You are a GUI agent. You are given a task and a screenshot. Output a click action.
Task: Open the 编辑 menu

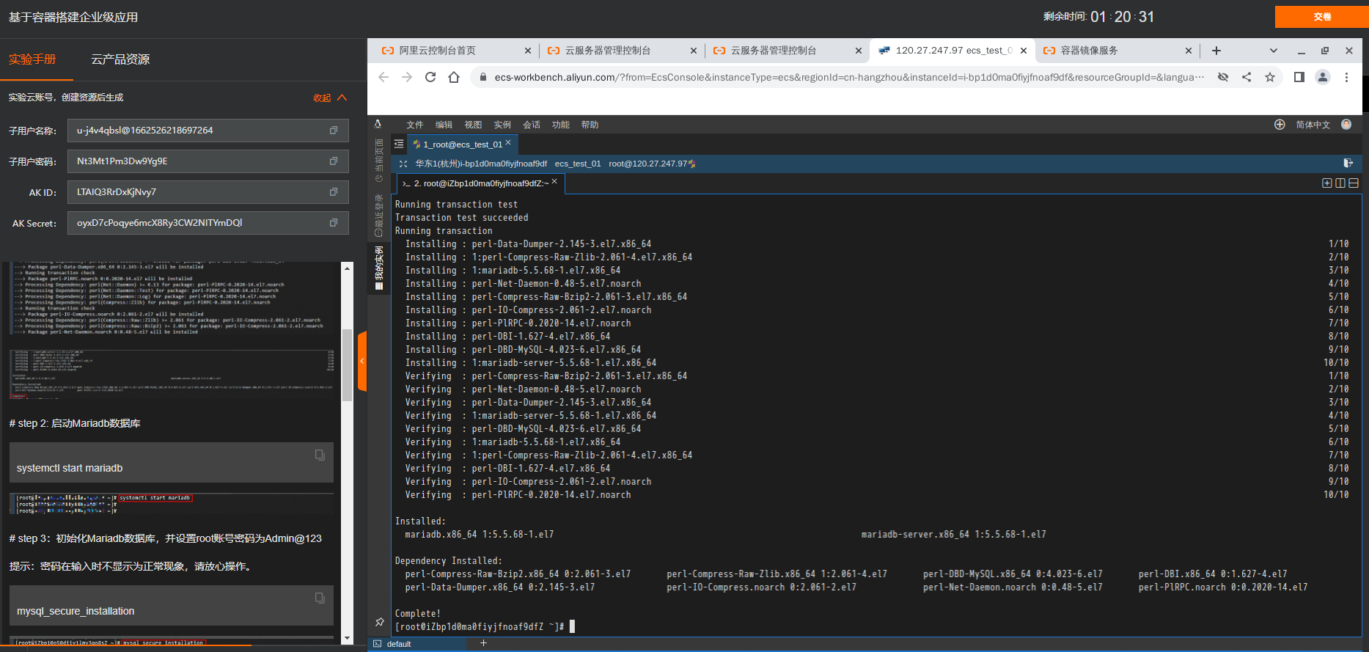[x=444, y=125]
